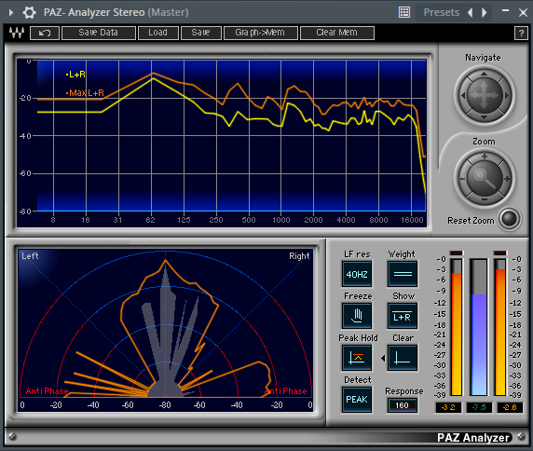
Task: Click the Reset Zoom round button
Action: tap(509, 219)
